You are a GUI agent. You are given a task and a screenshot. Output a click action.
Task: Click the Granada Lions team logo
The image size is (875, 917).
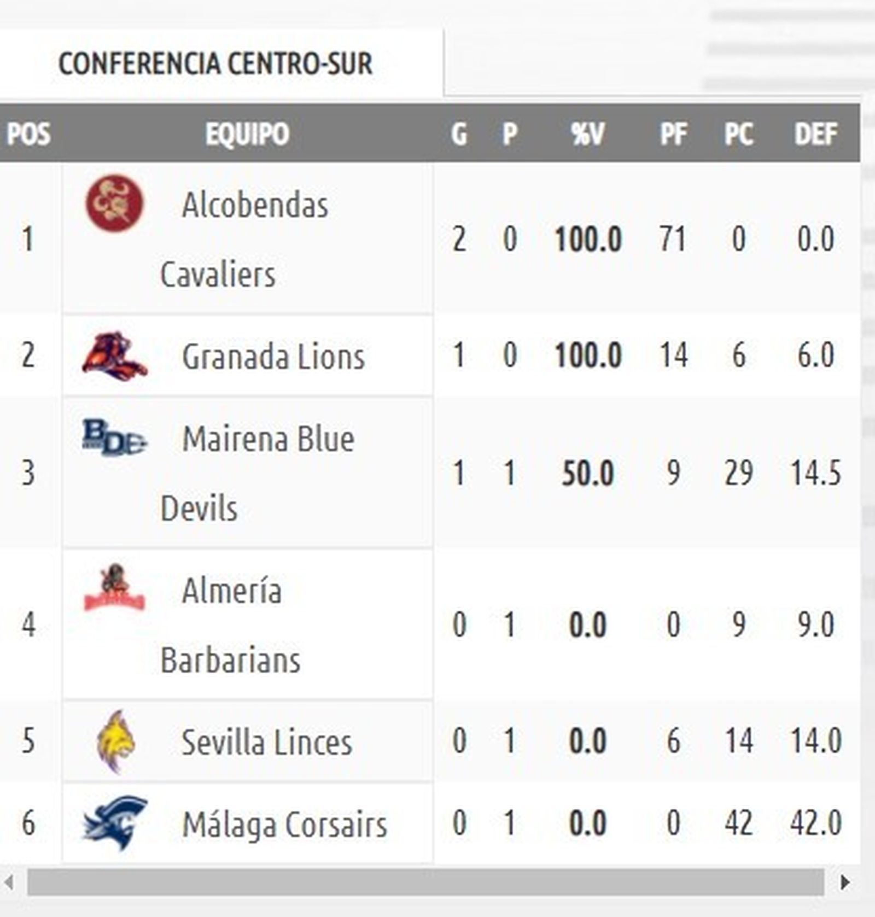click(115, 356)
